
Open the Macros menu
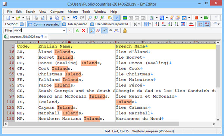click(73, 12)
